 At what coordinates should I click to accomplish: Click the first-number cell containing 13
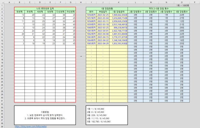[19, 15]
